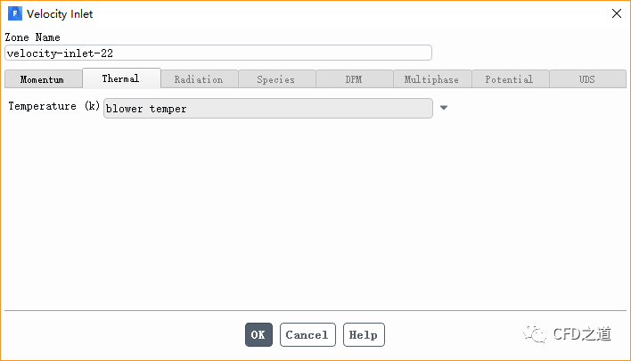Click the Cancel button
Viewport: 631px width, 361px height.
pyautogui.click(x=307, y=335)
